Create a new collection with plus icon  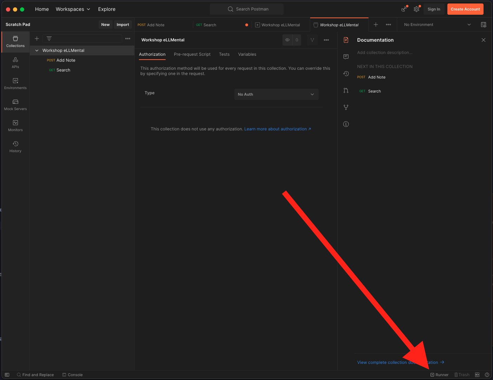37,39
